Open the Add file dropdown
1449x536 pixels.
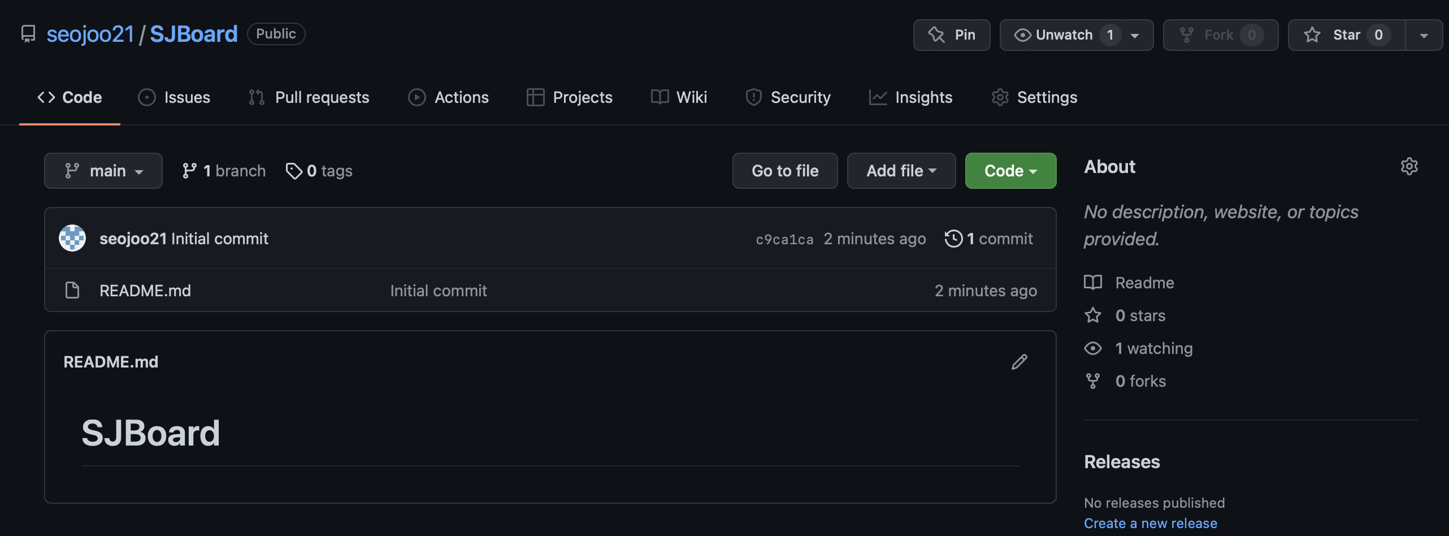pyautogui.click(x=901, y=171)
